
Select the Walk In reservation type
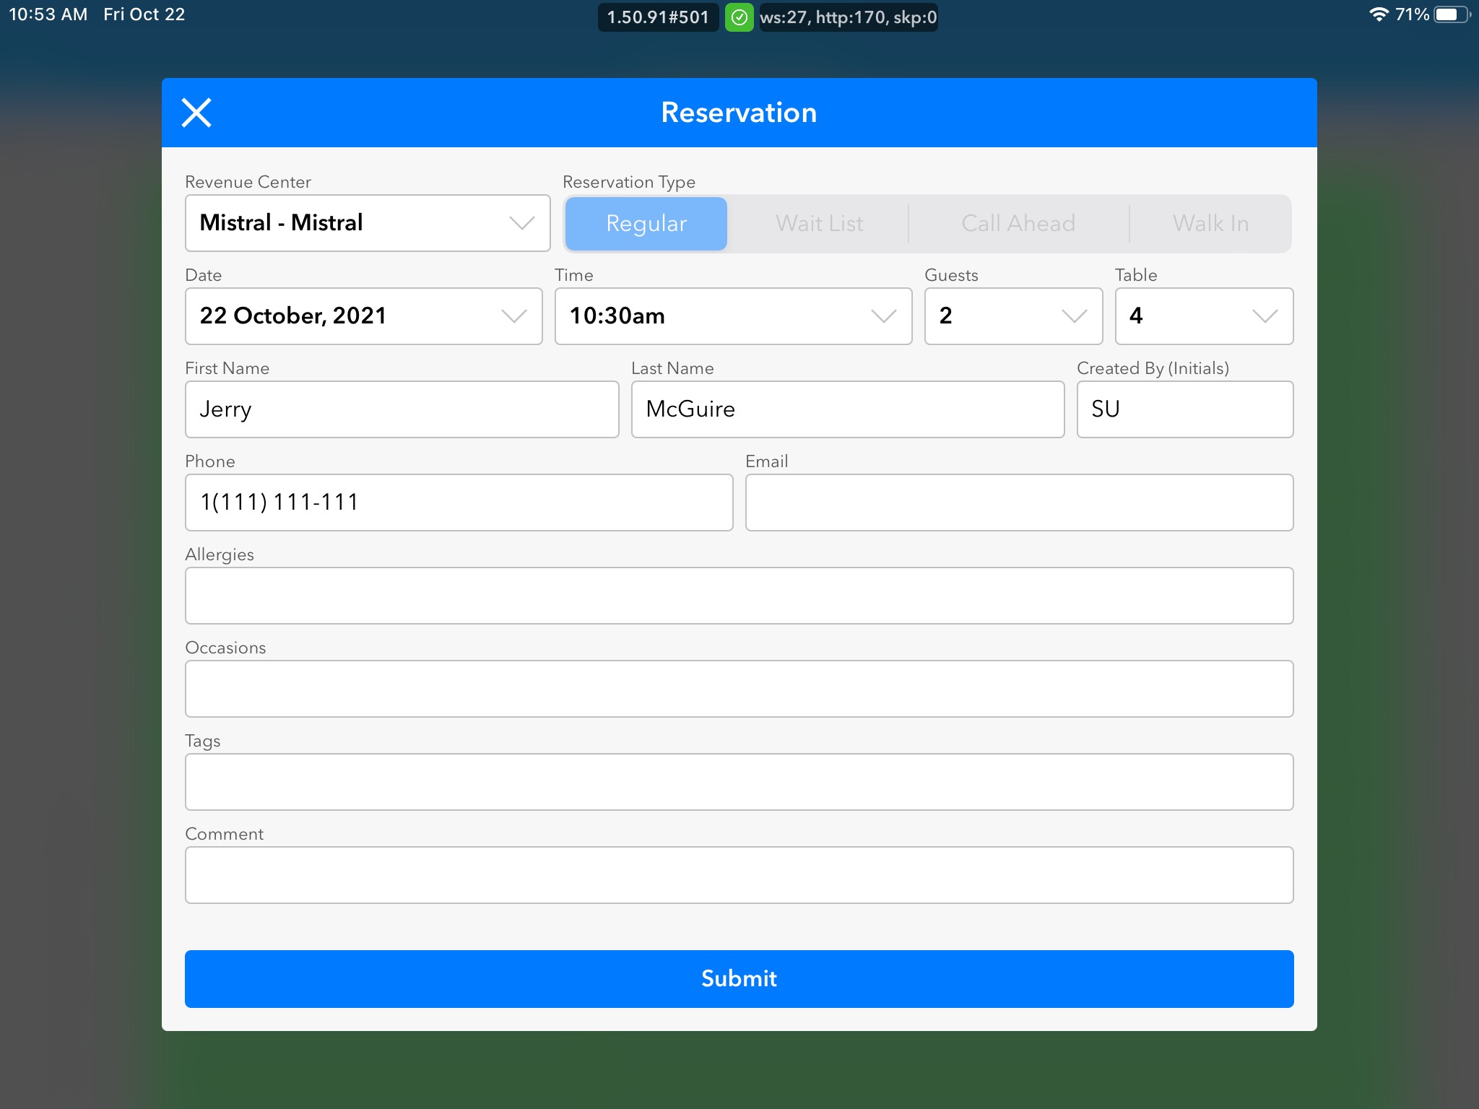[x=1210, y=224]
